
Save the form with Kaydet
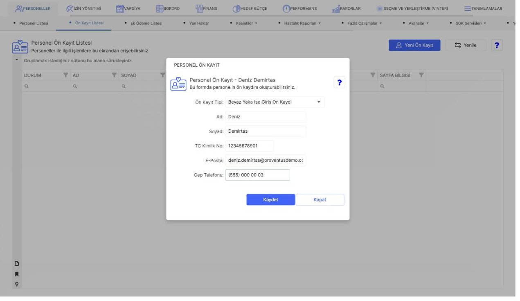tap(270, 199)
